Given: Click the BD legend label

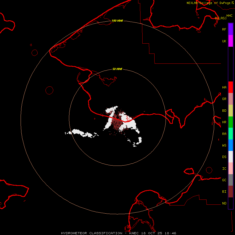Looking at the screenshot, I should [224, 111].
